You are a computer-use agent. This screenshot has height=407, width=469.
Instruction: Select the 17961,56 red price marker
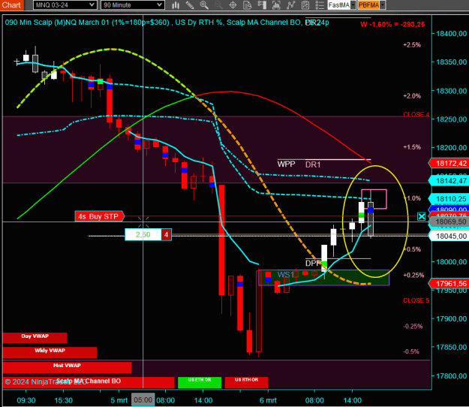click(449, 283)
